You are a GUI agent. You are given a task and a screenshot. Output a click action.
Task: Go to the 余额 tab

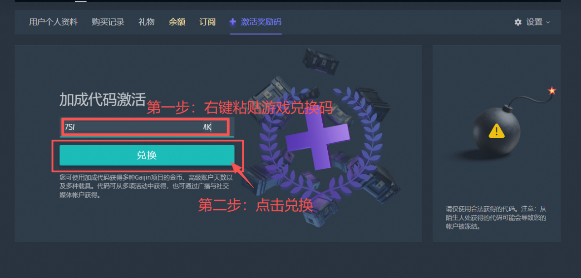pyautogui.click(x=177, y=22)
